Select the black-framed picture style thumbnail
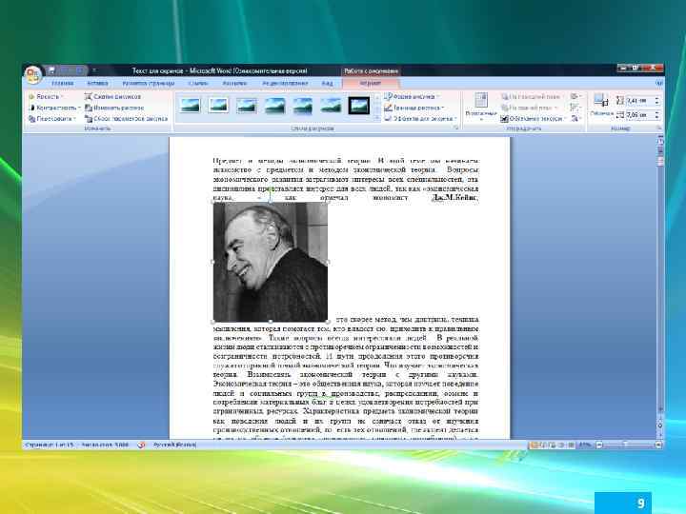The image size is (686, 514). click(x=359, y=106)
